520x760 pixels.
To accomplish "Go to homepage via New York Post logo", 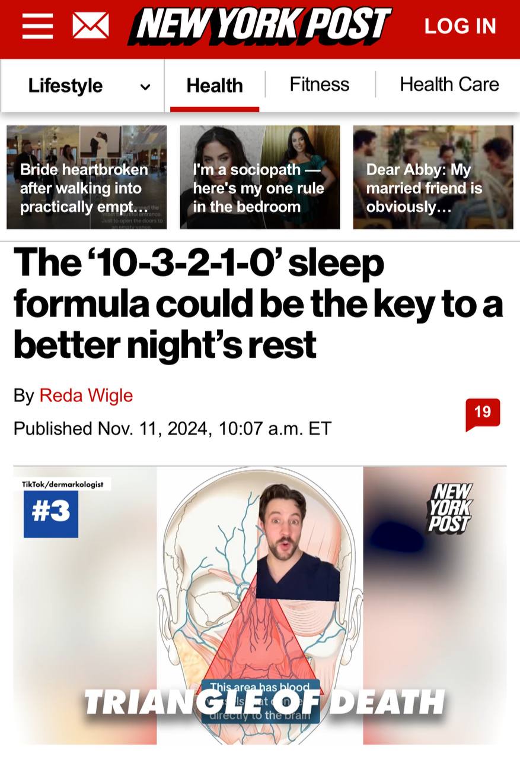I will tap(260, 26).
